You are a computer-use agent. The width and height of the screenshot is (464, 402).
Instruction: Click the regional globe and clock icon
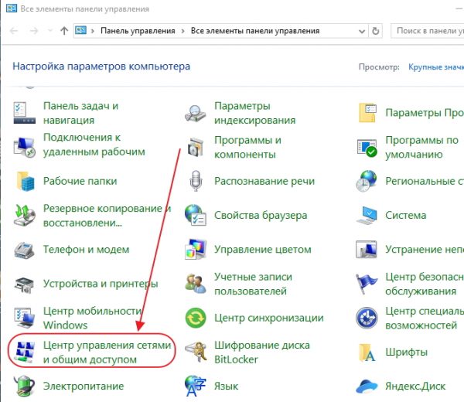pyautogui.click(x=367, y=181)
